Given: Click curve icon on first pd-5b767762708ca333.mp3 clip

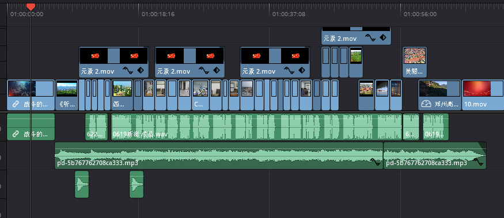Looking at the screenshot, I should click(374, 162).
